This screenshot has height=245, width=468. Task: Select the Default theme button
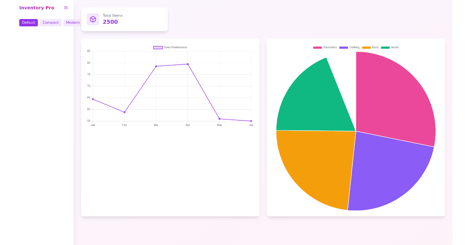point(28,23)
